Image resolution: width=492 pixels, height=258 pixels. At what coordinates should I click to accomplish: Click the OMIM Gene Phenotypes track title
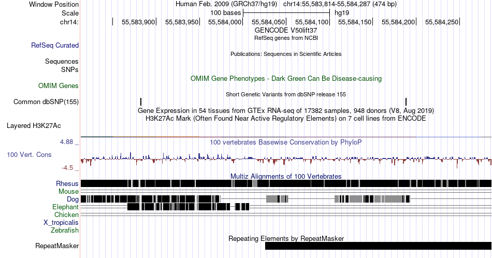coord(286,78)
